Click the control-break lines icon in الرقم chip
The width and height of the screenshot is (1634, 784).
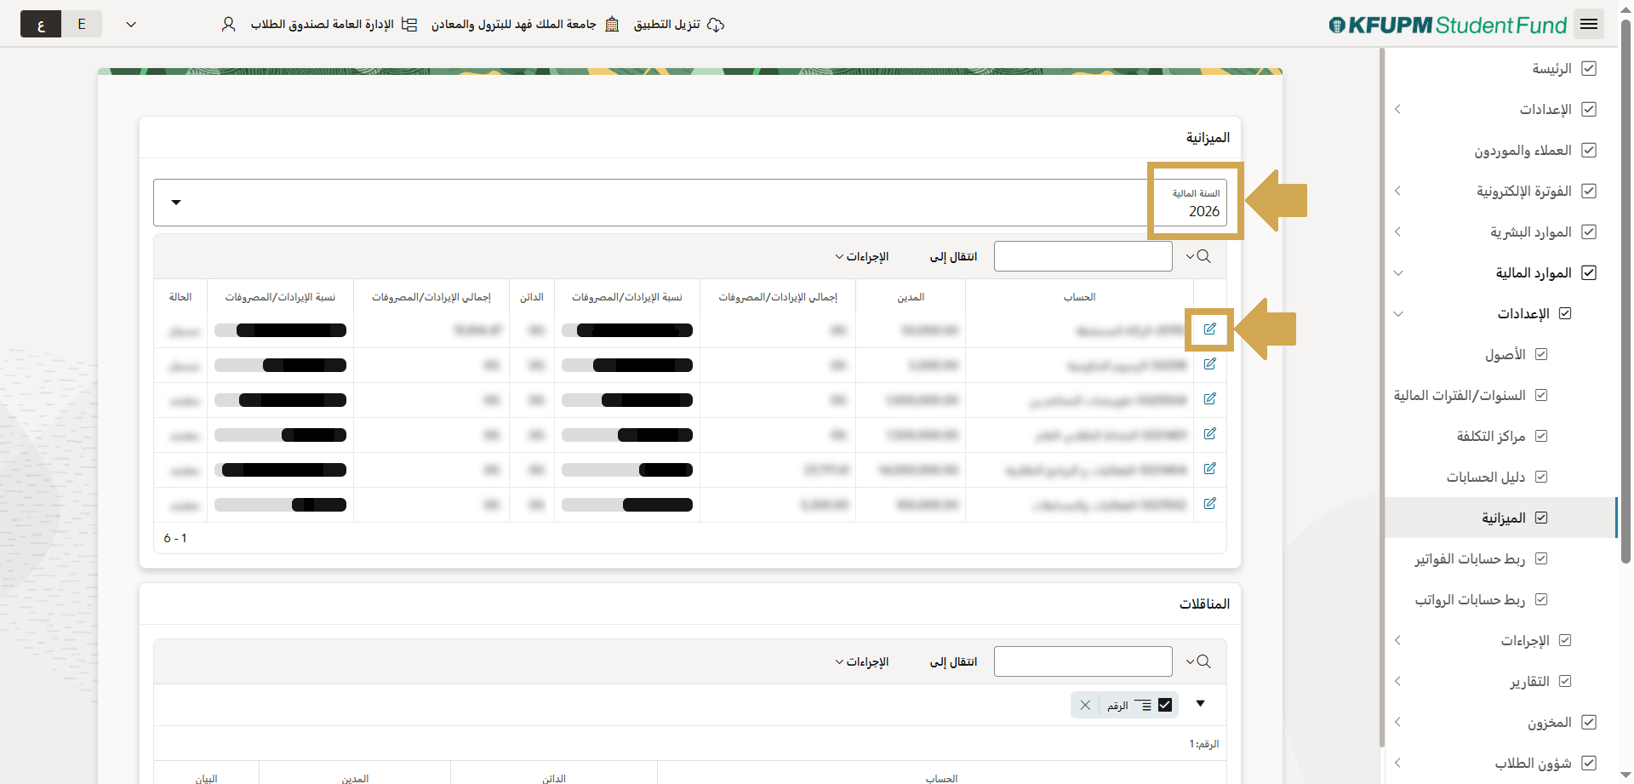1143,705
